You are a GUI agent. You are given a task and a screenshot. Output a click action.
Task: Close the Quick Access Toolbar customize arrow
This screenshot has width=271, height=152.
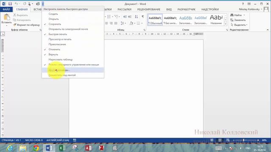point(43,4)
